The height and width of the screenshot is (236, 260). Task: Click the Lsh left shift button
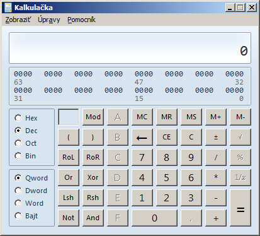tap(69, 198)
